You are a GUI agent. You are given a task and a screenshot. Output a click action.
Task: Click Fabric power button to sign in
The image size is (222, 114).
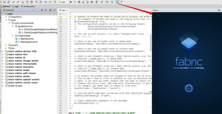tap(189, 88)
